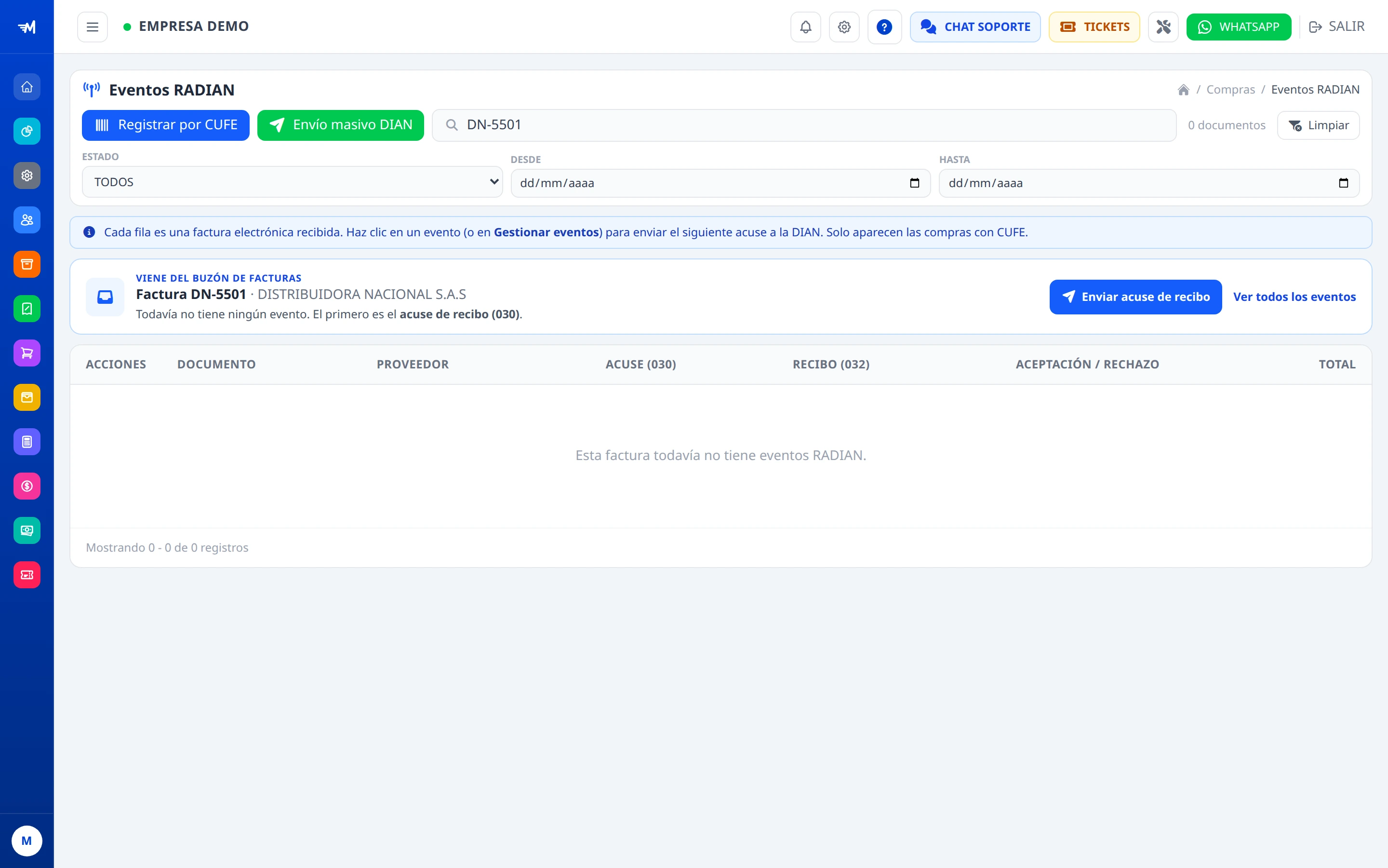Open the orange archive box sidebar icon
1388x868 pixels.
(27, 265)
